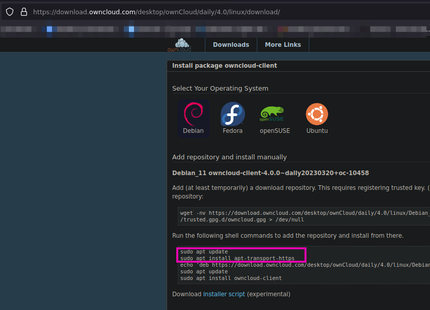
Task: Click the Debian_11 owncloud-client version heading
Action: pos(271,173)
